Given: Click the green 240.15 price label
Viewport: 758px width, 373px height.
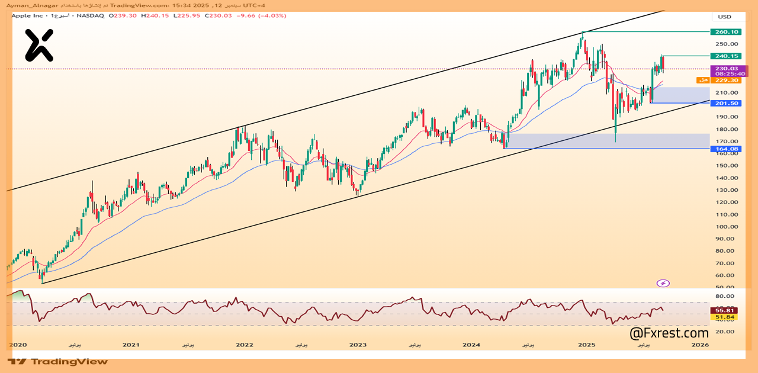Looking at the screenshot, I should pos(725,56).
